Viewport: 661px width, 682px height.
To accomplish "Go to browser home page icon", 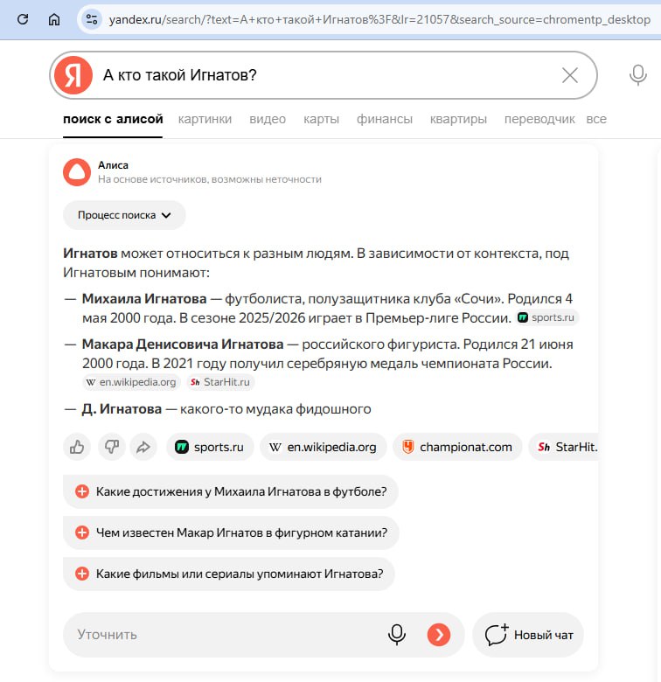I will pos(54,19).
